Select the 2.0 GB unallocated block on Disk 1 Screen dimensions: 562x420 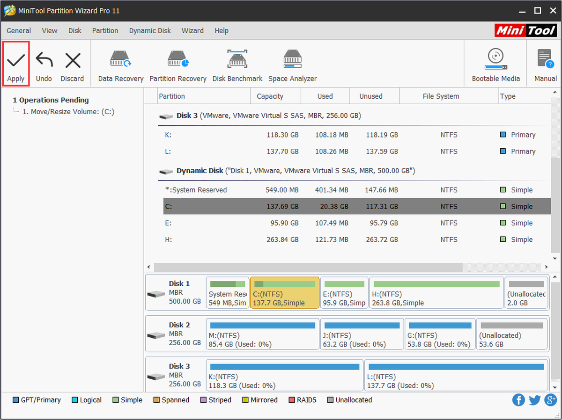click(526, 293)
